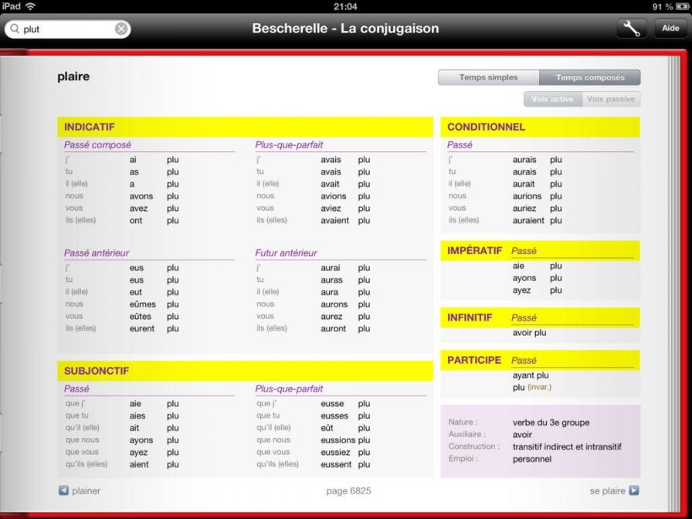Screen dimensions: 692x519
Task: Tap the CONDITIONNEL section header
Action: 486,127
